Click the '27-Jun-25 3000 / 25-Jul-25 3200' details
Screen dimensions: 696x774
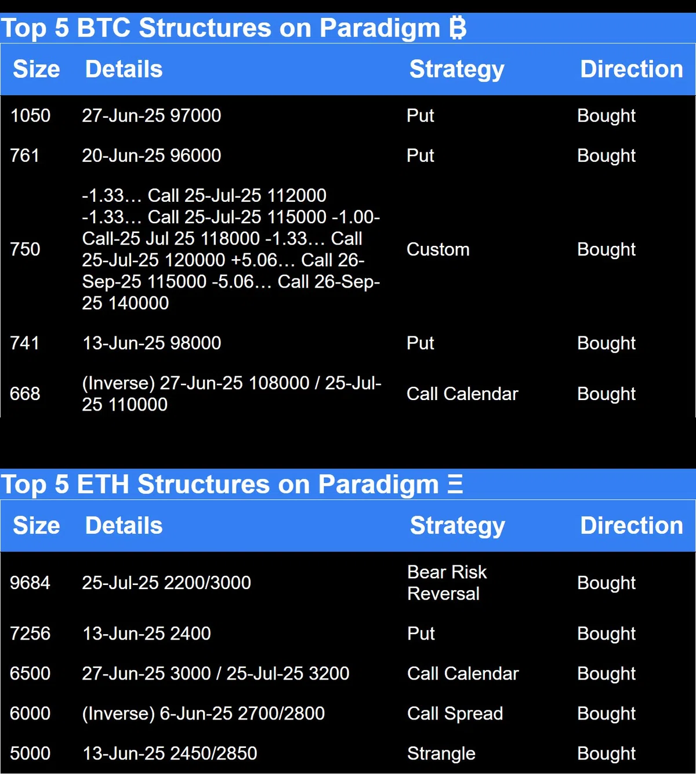(216, 673)
